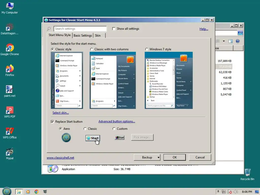Open the Recycle Bin
The image size is (260, 195).
tap(247, 175)
